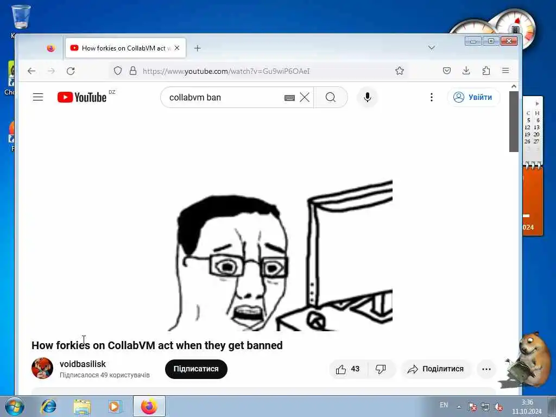Open the Windows Start orb
556x417 pixels.
(15, 406)
